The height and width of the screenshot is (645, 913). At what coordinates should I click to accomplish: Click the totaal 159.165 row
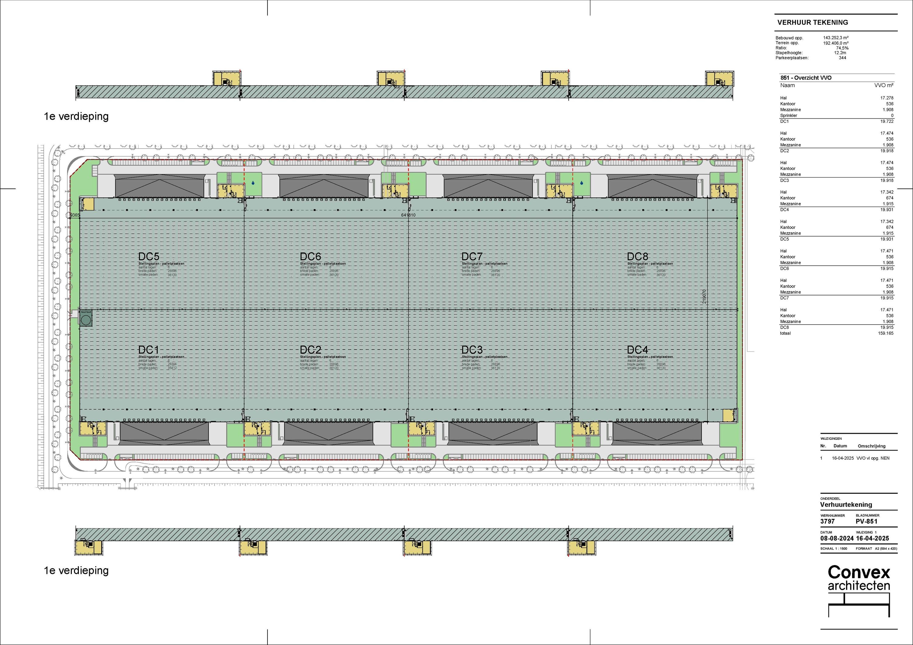point(836,333)
